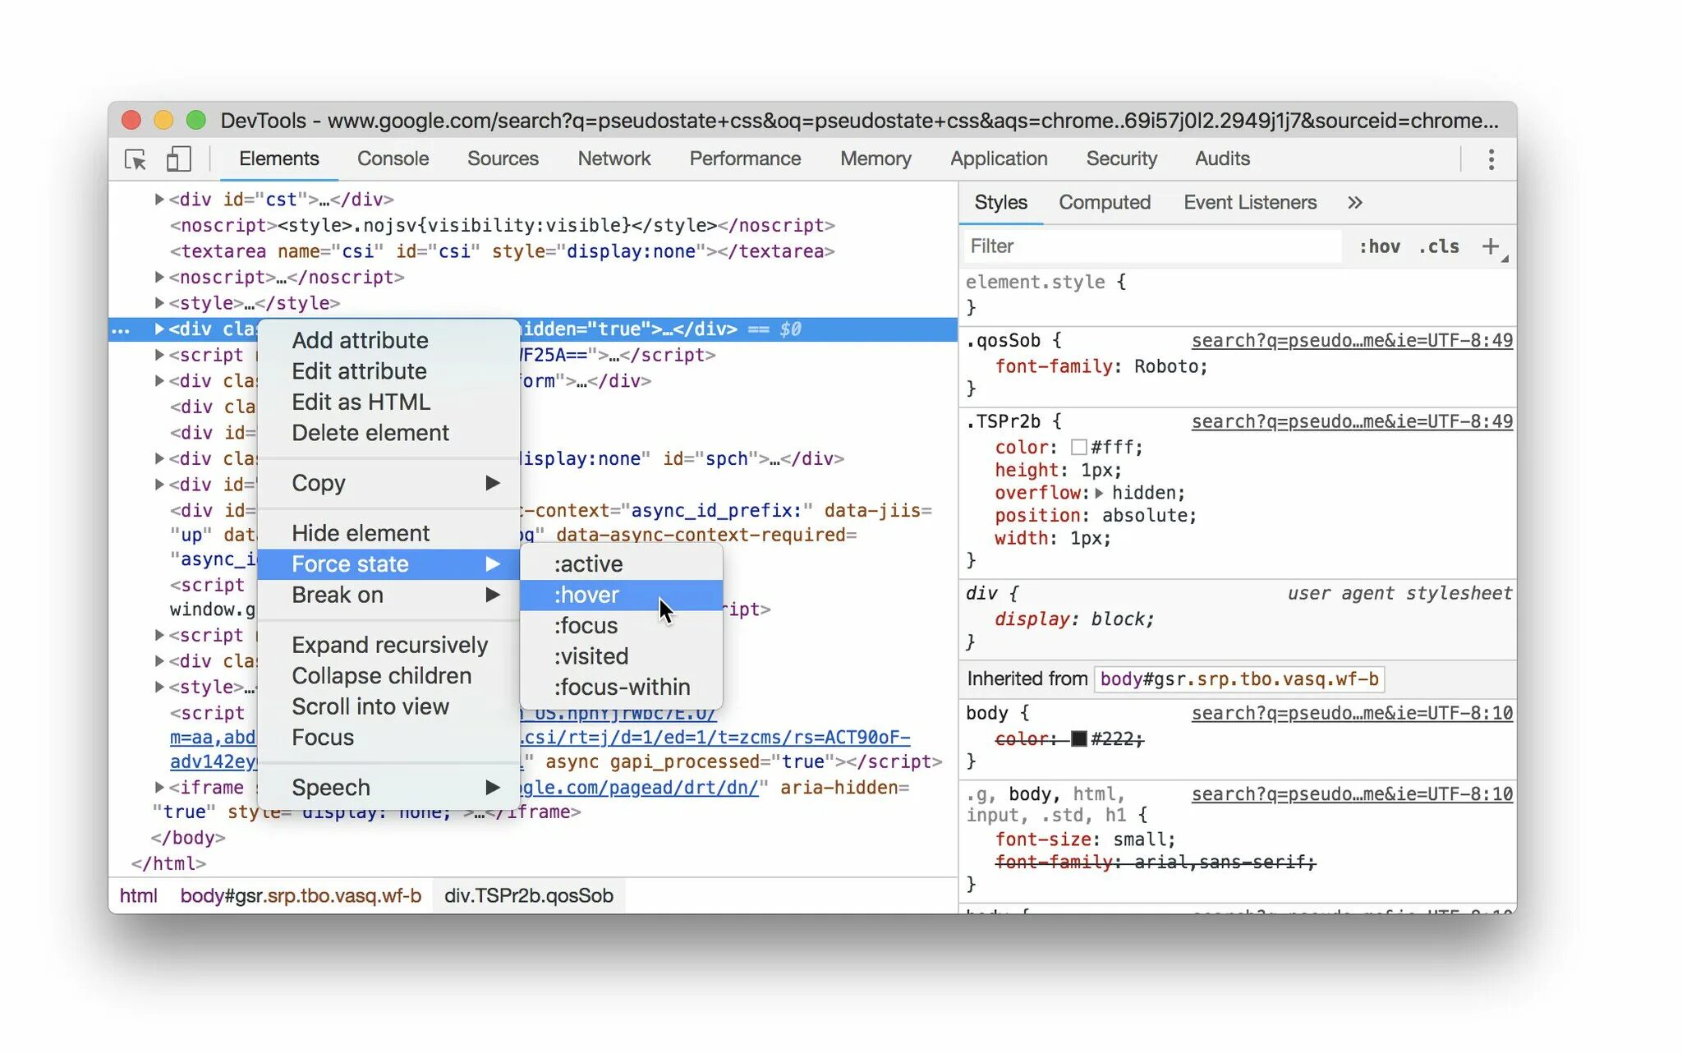Focus the Styles Filter text field
Viewport: 1682px width, 1053px height.
point(1150,246)
